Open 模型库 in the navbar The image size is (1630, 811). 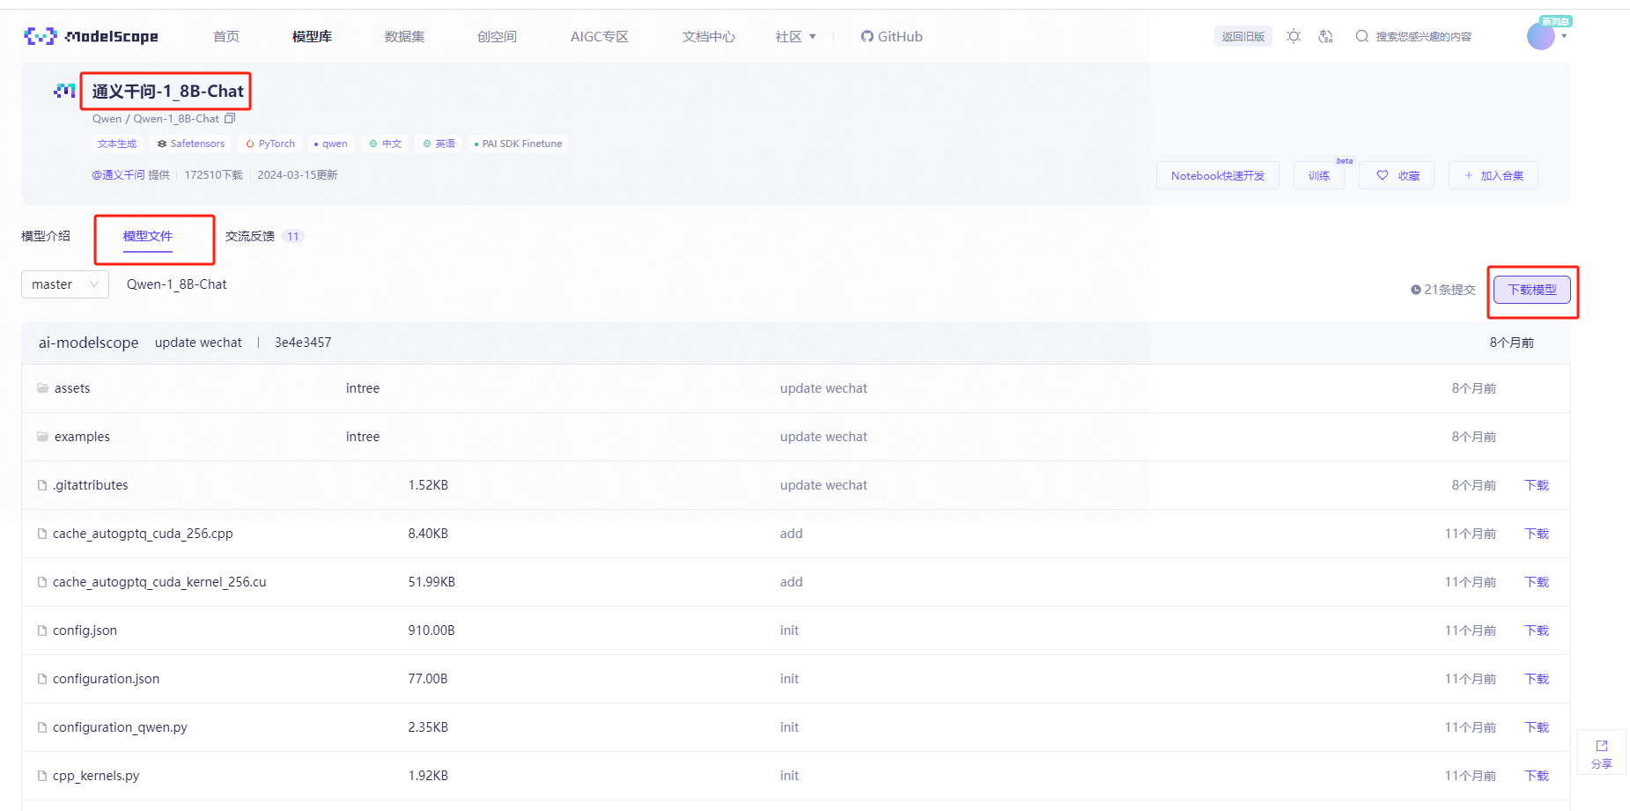click(312, 36)
